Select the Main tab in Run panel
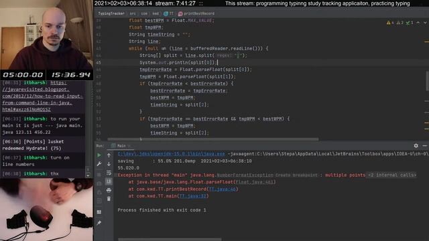The height and width of the screenshot is (241, 429). (x=121, y=146)
